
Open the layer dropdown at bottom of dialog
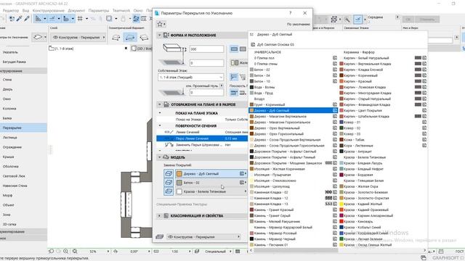pyautogui.click(x=204, y=237)
